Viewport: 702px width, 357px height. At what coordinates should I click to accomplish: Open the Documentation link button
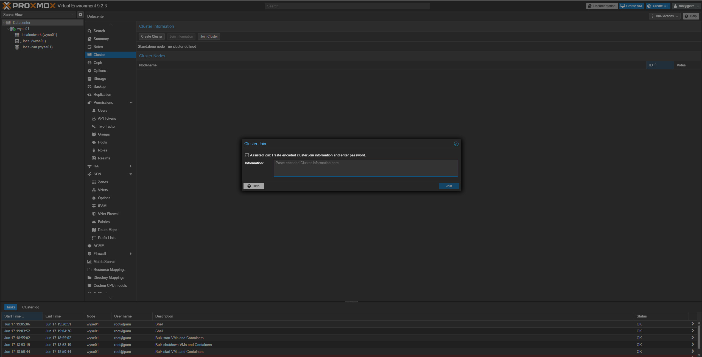pyautogui.click(x=602, y=6)
